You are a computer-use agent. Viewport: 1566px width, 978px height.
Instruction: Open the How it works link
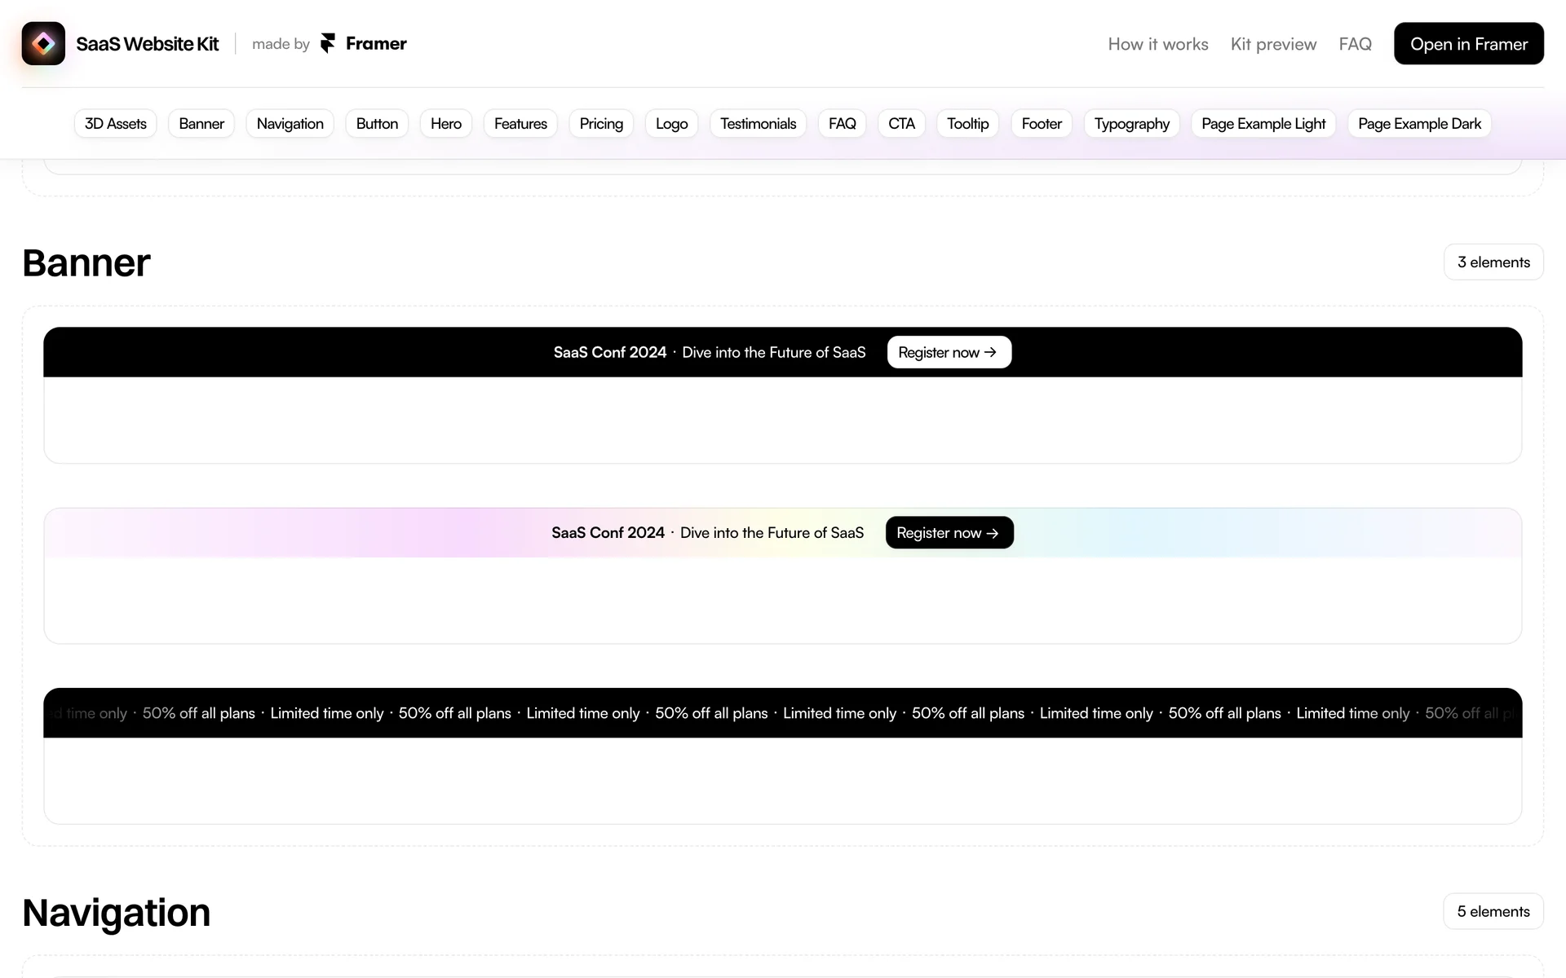coord(1157,44)
